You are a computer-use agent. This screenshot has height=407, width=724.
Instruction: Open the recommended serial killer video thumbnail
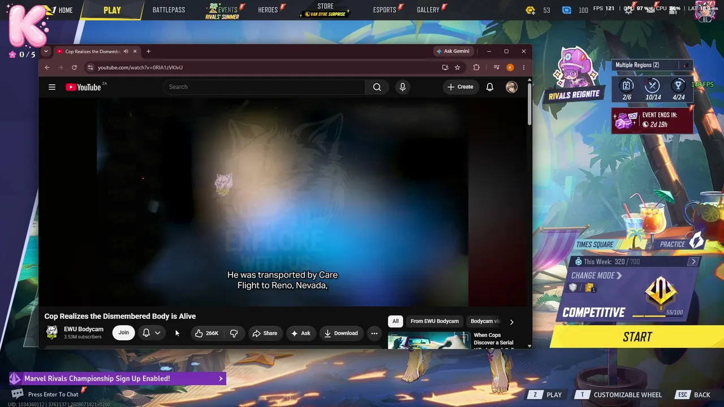tap(429, 340)
